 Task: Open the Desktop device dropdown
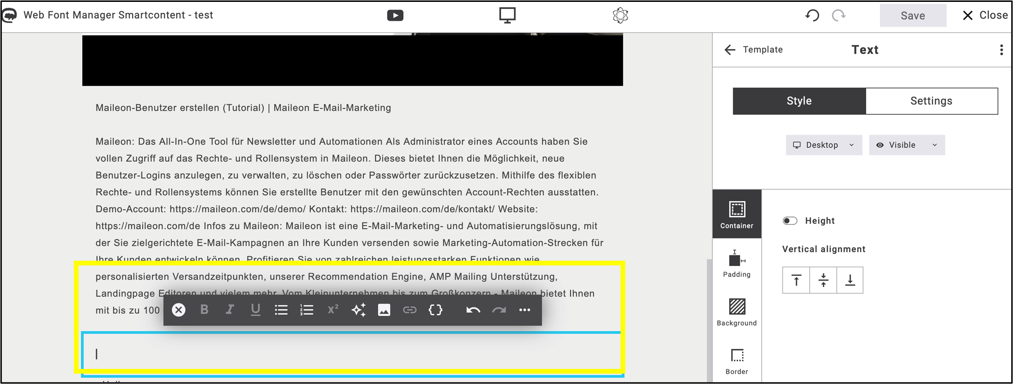[x=823, y=145]
